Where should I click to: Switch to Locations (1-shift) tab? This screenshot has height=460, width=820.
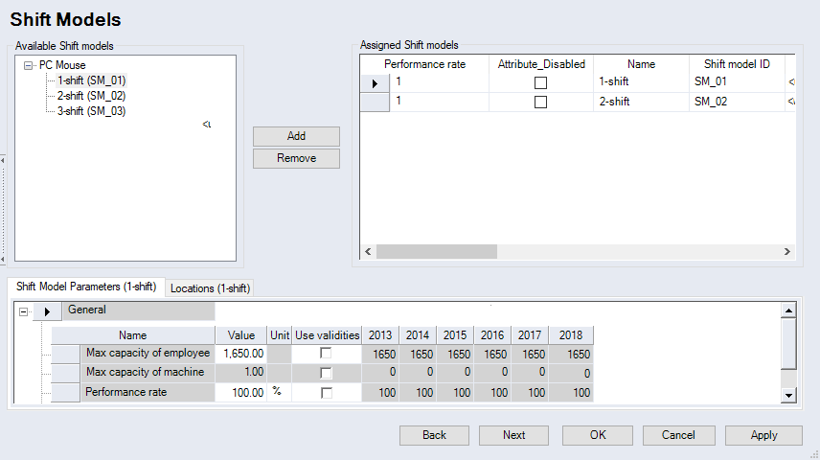tap(210, 288)
